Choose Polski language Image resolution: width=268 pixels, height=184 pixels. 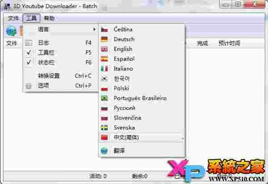142,88
